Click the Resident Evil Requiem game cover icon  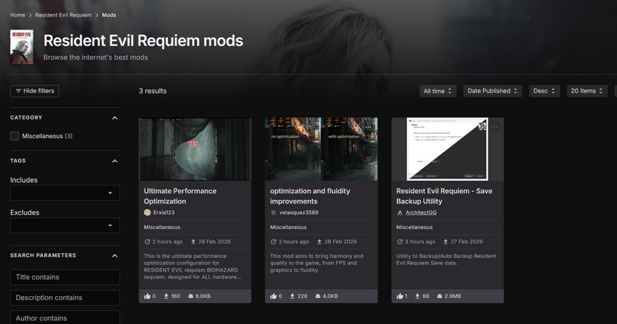click(22, 47)
